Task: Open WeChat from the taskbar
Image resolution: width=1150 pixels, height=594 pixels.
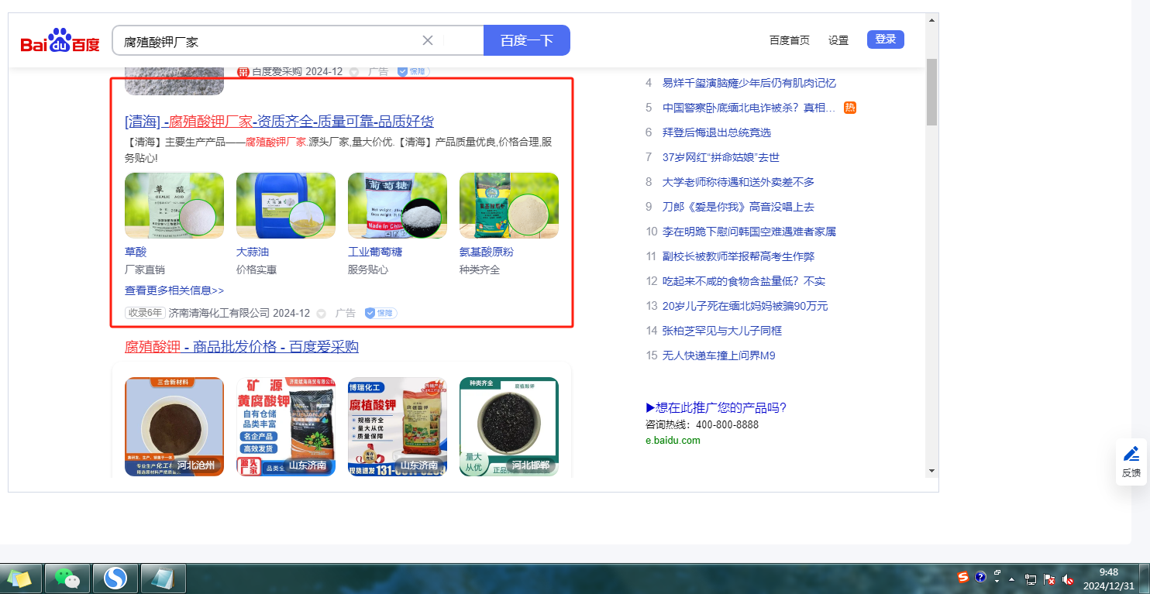Action: coord(67,578)
